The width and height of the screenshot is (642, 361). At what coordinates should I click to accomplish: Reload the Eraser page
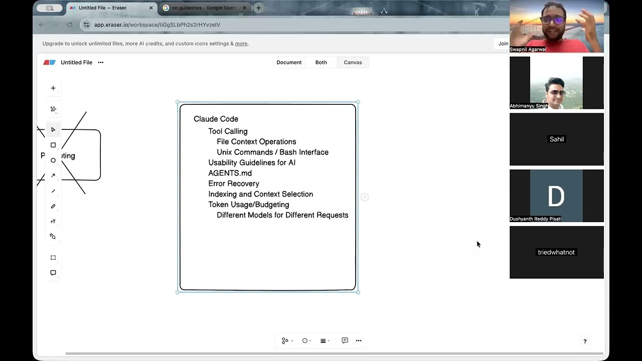(x=69, y=25)
